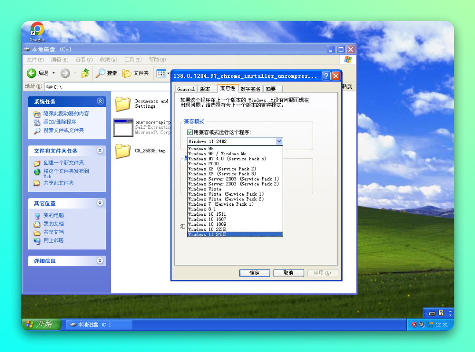The width and height of the screenshot is (475, 352).
Task: Open 网上邻居 in other places
Action: [x=53, y=241]
